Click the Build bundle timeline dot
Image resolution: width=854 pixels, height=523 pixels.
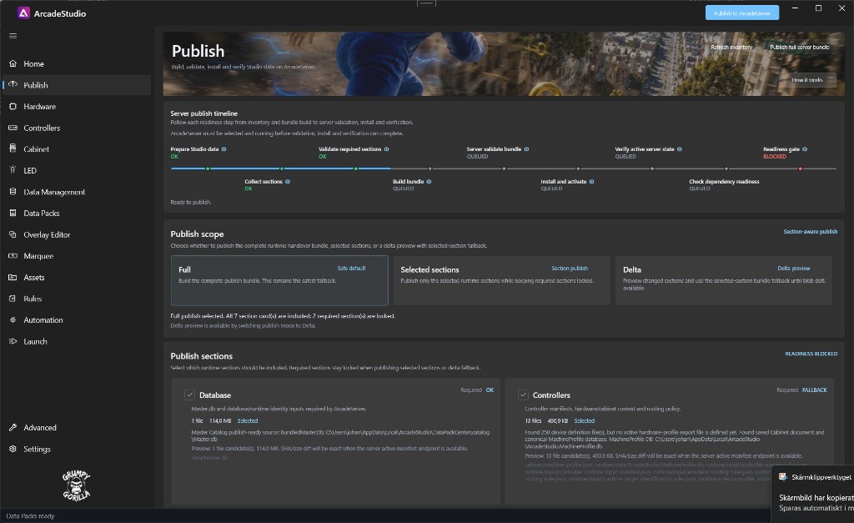430,168
